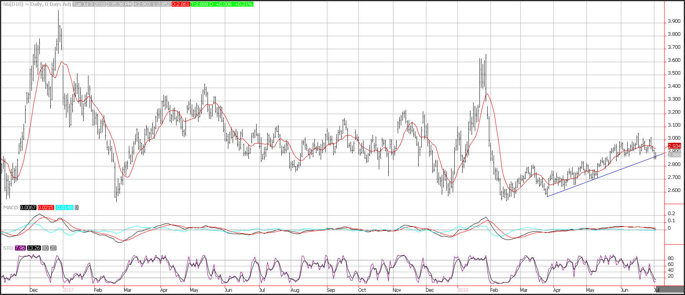685x295 pixels.
Task: Click the black stochastic value 13.26
Action: click(x=34, y=248)
